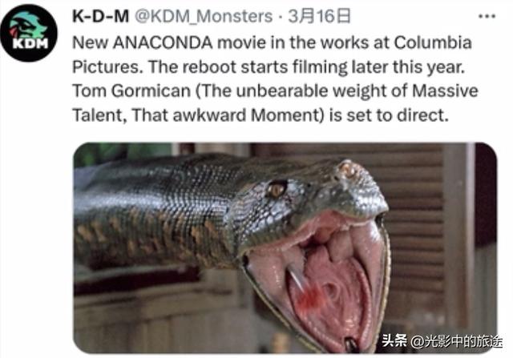Click 'That awkward Moment' in the tweet
This screenshot has width=513, height=358.
pos(225,115)
